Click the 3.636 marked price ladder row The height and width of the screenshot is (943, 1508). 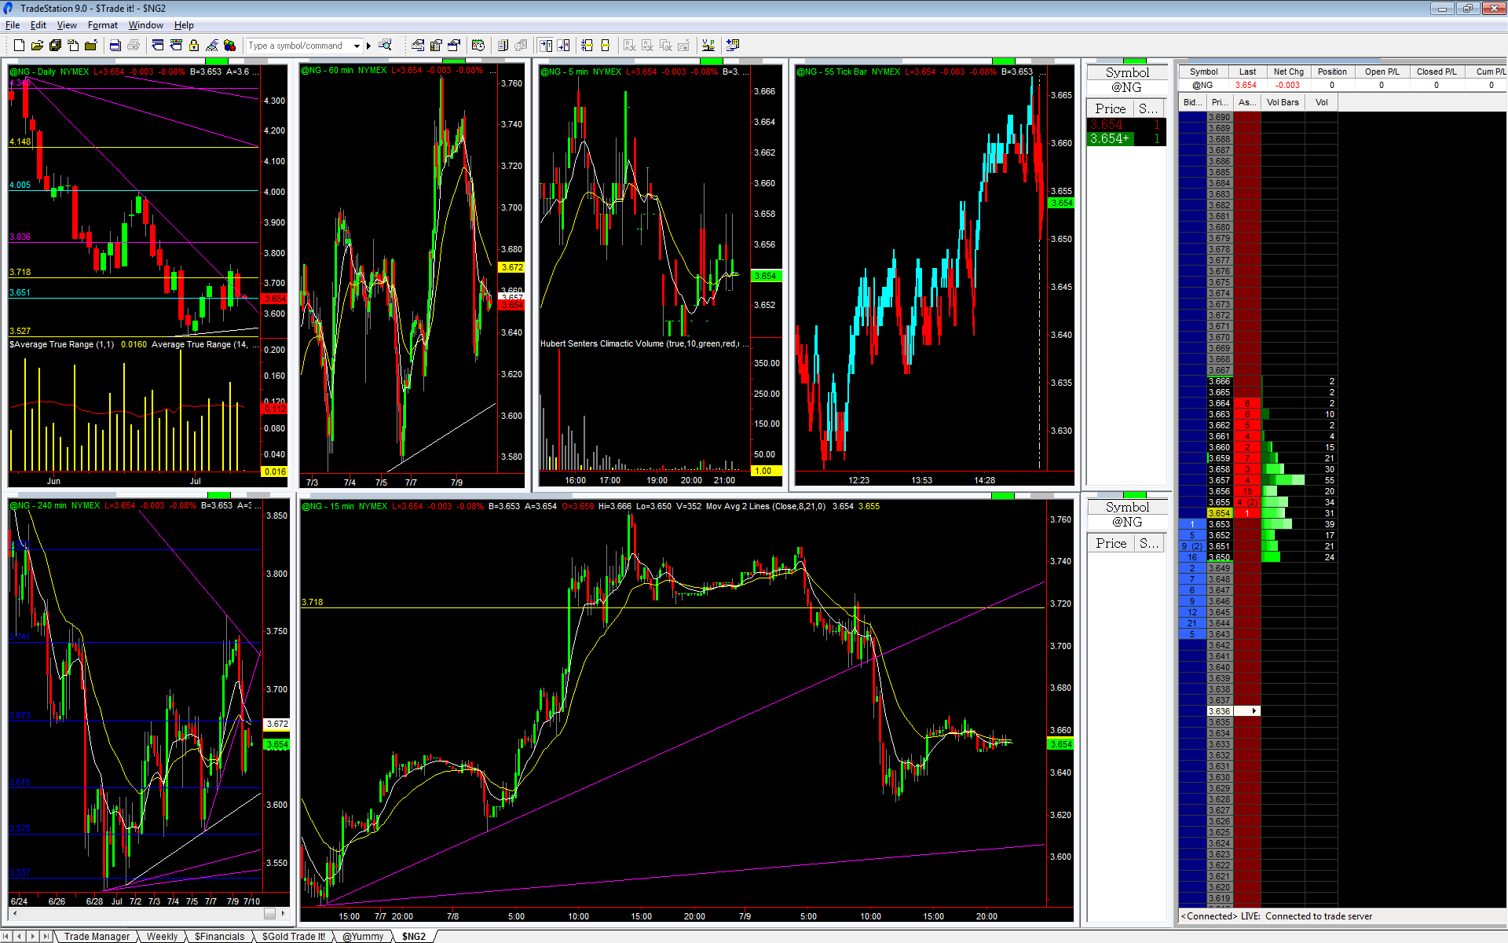1219,711
